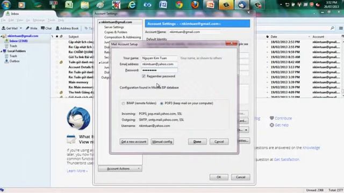Open Message menu in Thunderbird
Viewport: 344px width, 193px height.
(39, 20)
